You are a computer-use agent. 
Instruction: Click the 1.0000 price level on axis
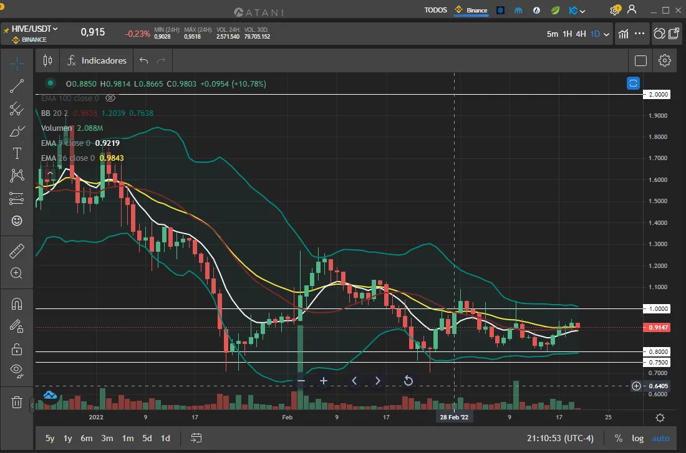pos(659,308)
